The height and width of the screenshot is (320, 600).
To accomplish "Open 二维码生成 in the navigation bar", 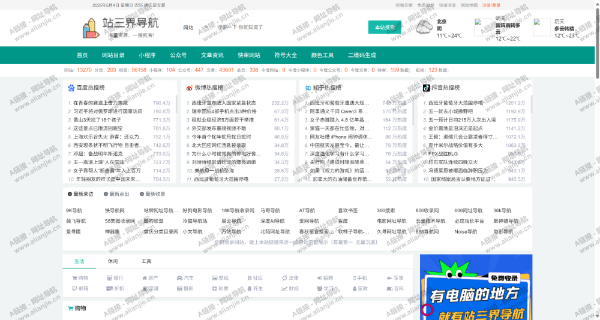I will tap(362, 55).
